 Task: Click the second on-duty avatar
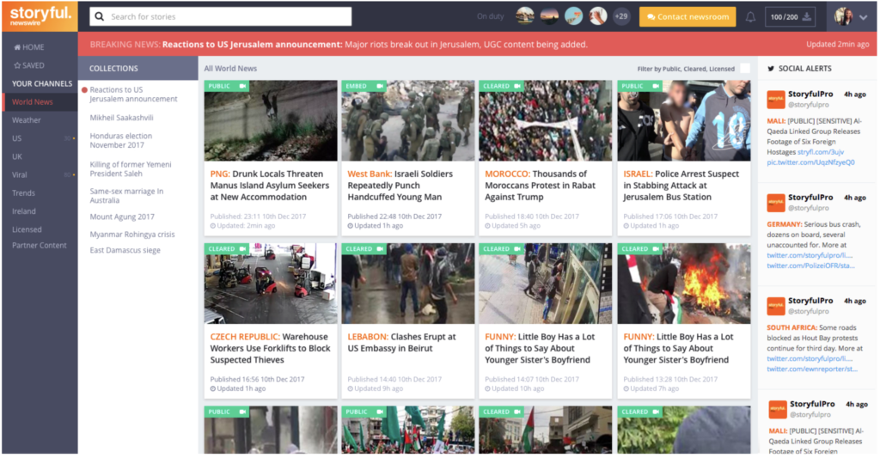coord(549,16)
